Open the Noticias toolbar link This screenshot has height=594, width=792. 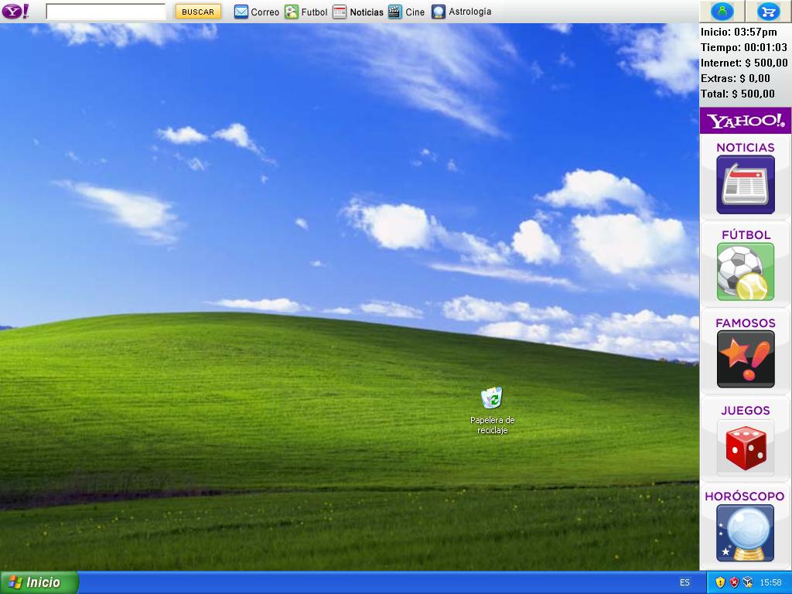coord(367,12)
